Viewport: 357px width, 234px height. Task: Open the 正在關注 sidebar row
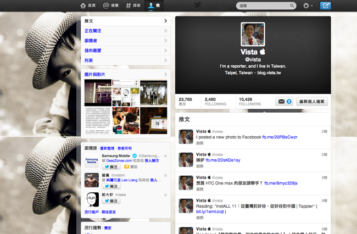126,31
